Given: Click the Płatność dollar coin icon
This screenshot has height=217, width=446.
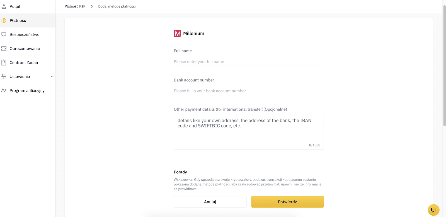Looking at the screenshot, I should (4, 20).
